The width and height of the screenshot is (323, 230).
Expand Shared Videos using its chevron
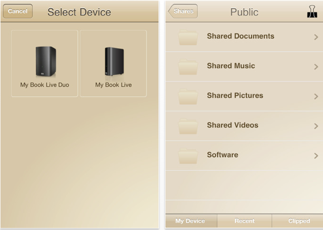tap(316, 126)
